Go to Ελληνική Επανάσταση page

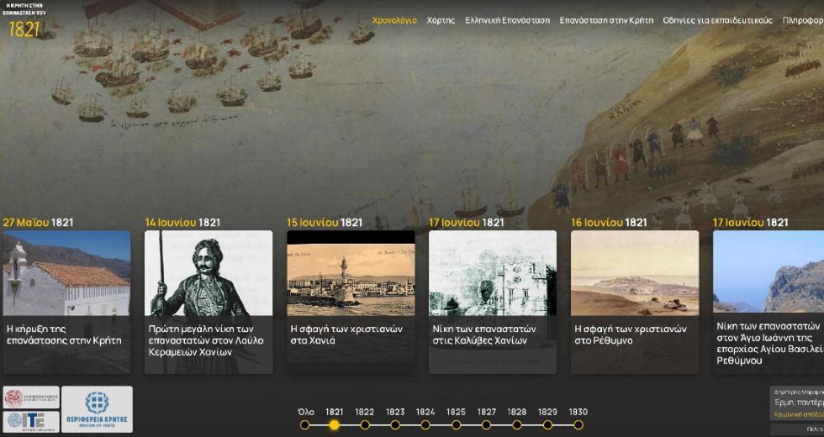click(507, 20)
